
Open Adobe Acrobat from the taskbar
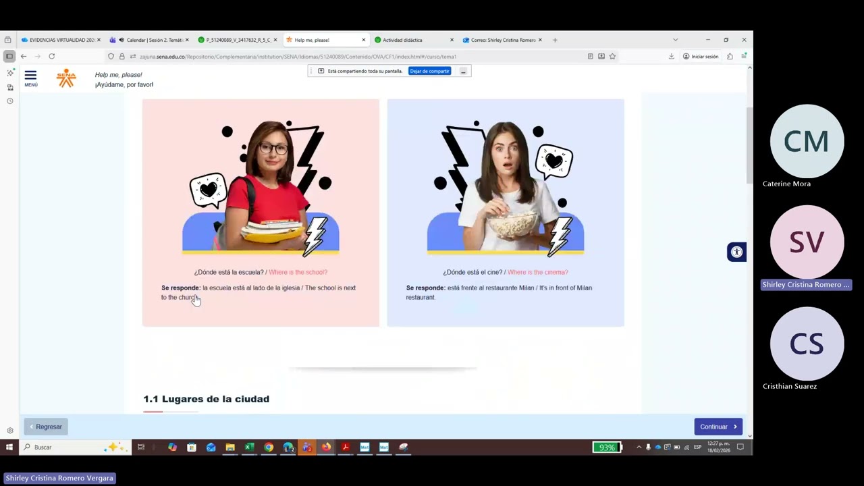[x=346, y=447]
